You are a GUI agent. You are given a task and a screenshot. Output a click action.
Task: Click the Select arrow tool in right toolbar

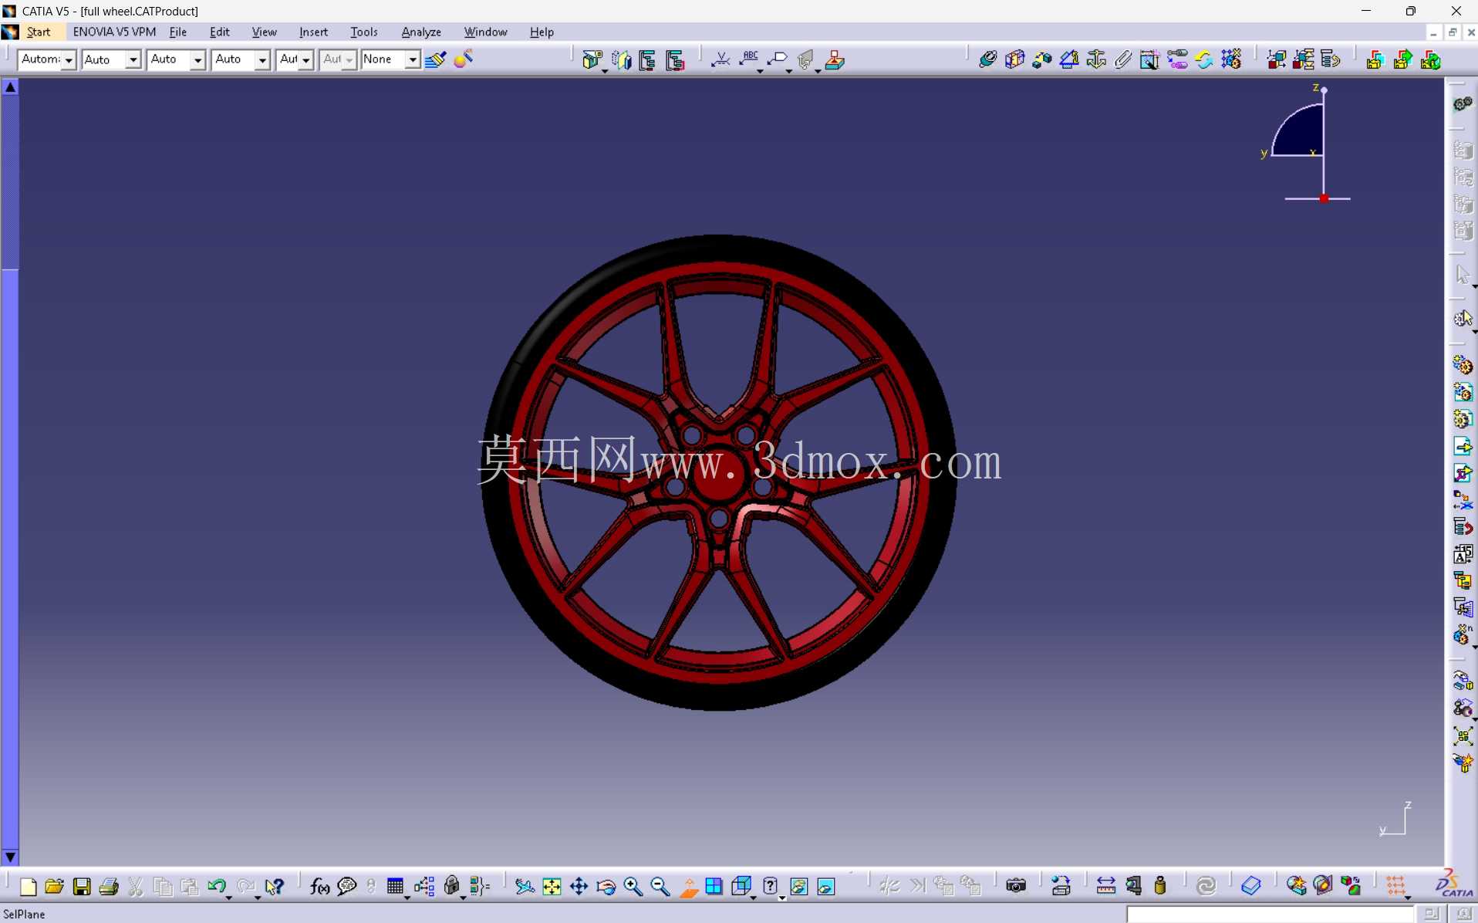tap(1462, 275)
